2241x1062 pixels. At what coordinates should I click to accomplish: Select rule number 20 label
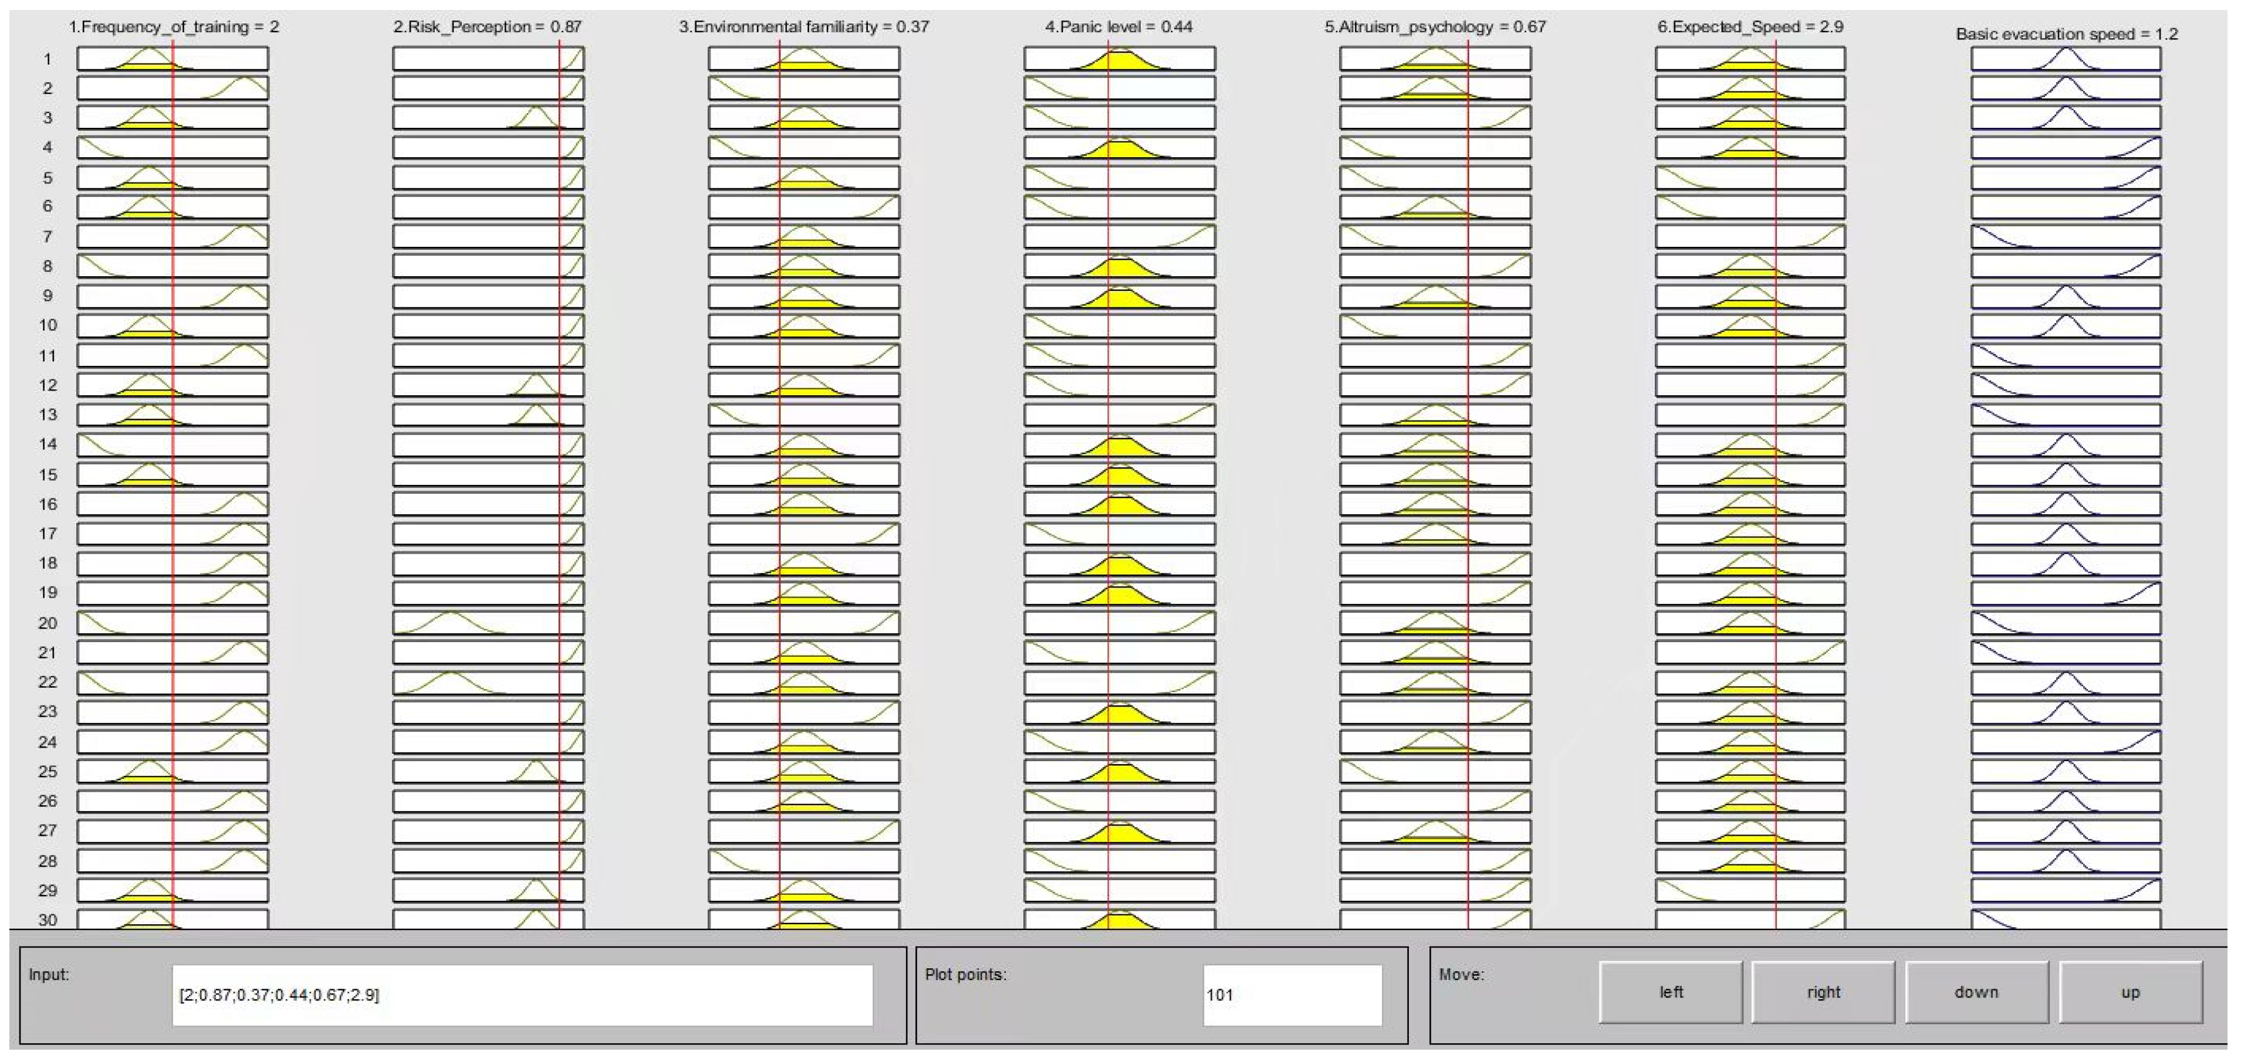tap(47, 622)
